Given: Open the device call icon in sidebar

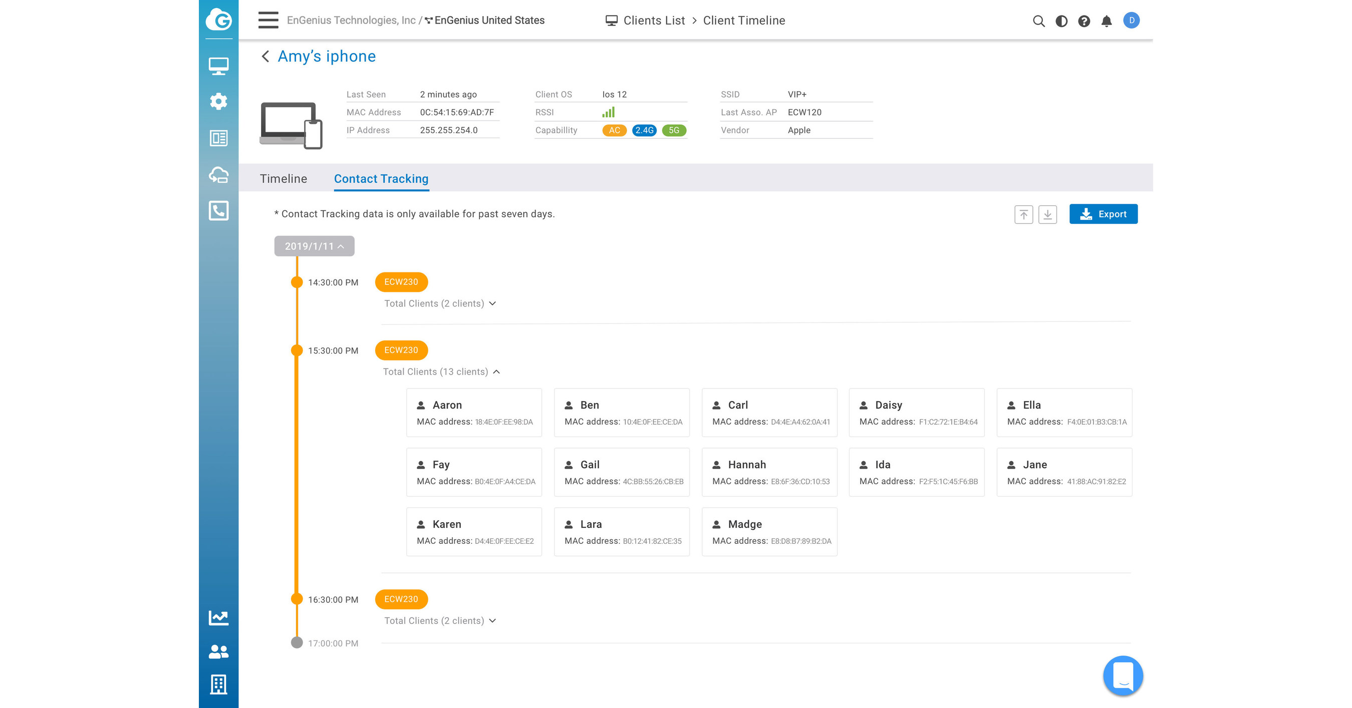Looking at the screenshot, I should (x=219, y=211).
